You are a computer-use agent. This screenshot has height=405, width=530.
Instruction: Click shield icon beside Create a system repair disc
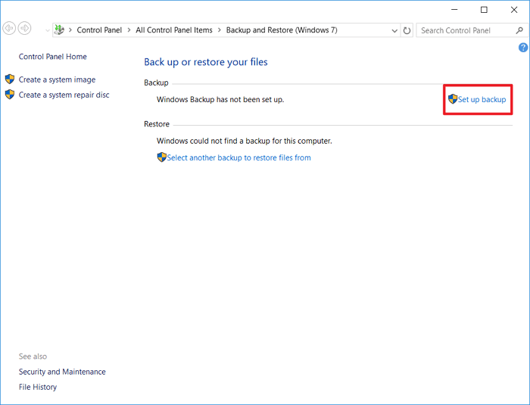tap(10, 95)
